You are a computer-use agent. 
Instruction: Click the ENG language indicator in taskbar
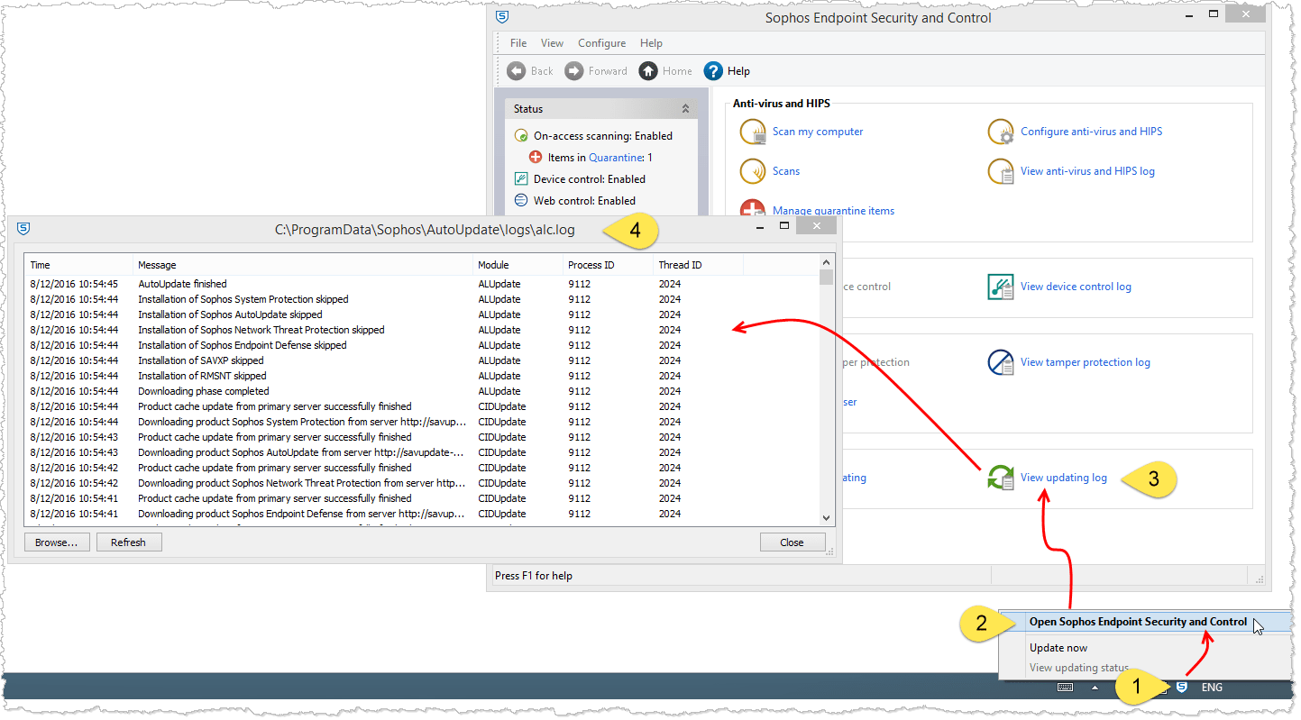click(x=1212, y=688)
